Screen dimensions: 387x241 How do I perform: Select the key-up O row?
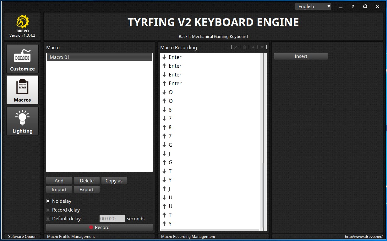click(210, 101)
